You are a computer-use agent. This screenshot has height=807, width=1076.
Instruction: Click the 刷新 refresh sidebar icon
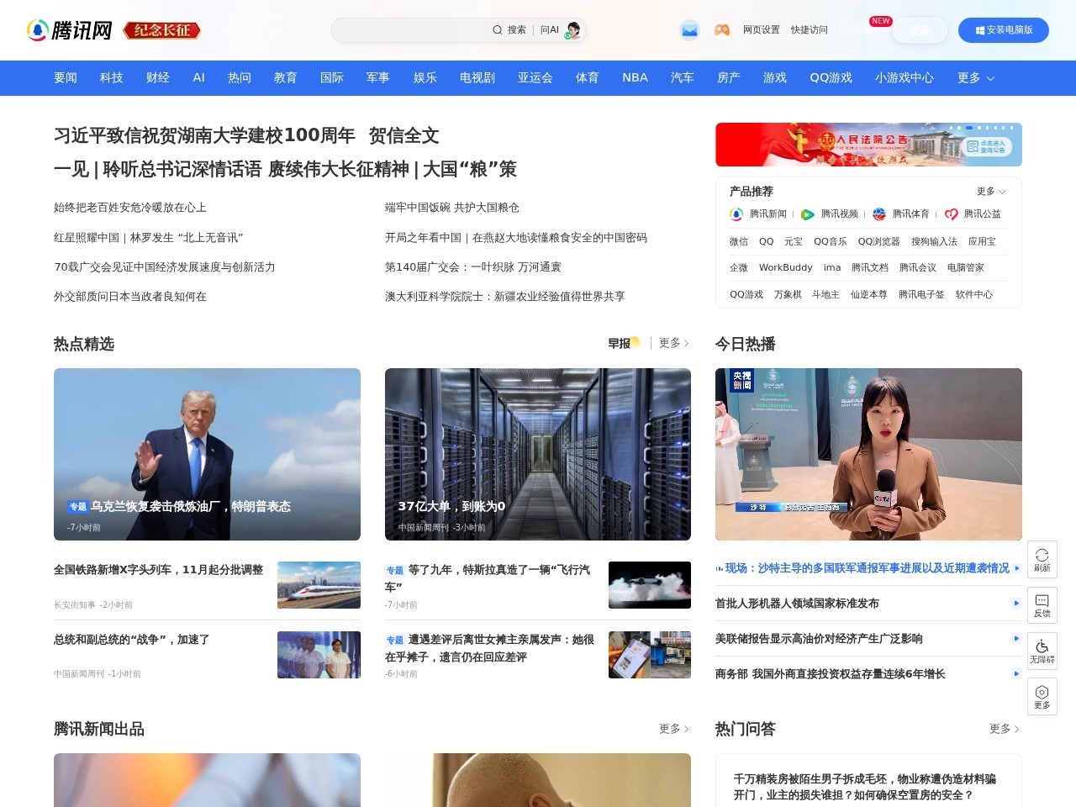(x=1042, y=560)
